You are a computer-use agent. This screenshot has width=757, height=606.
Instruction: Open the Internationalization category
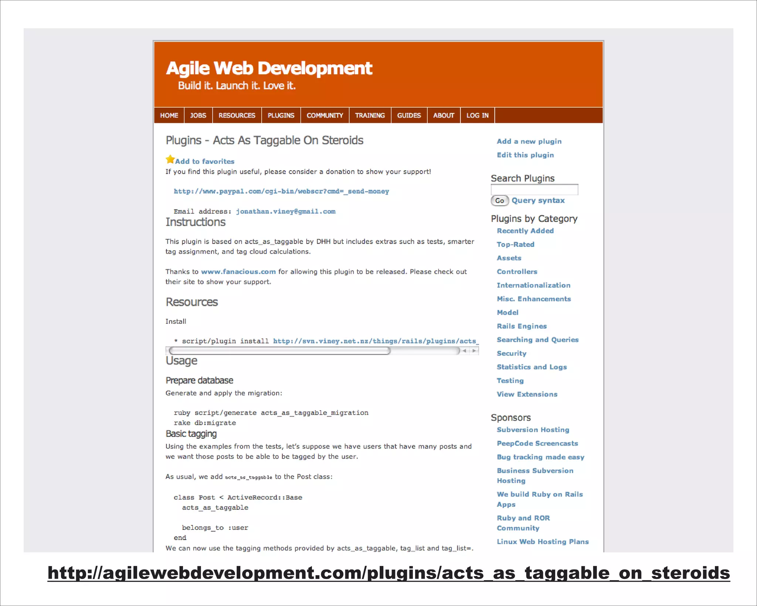[533, 285]
